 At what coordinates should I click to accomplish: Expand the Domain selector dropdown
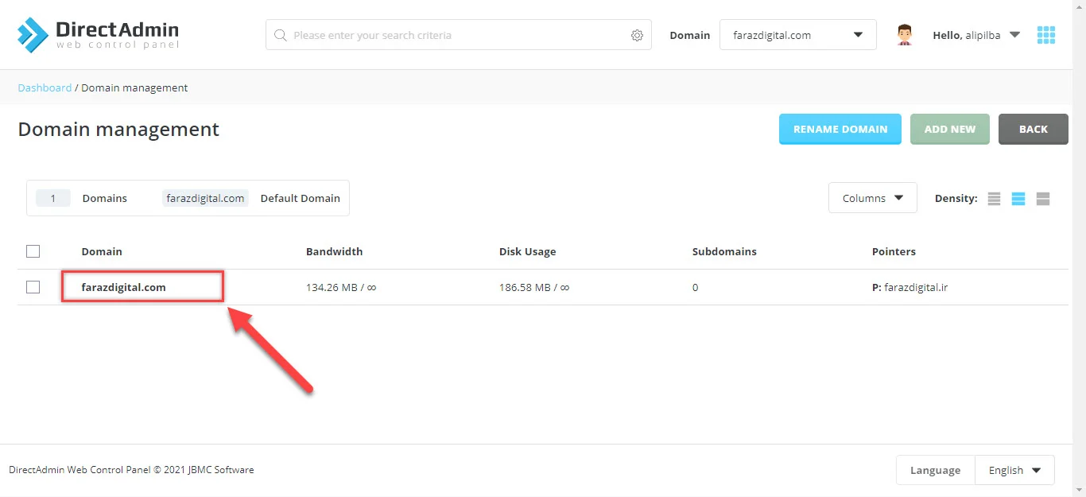click(x=797, y=35)
